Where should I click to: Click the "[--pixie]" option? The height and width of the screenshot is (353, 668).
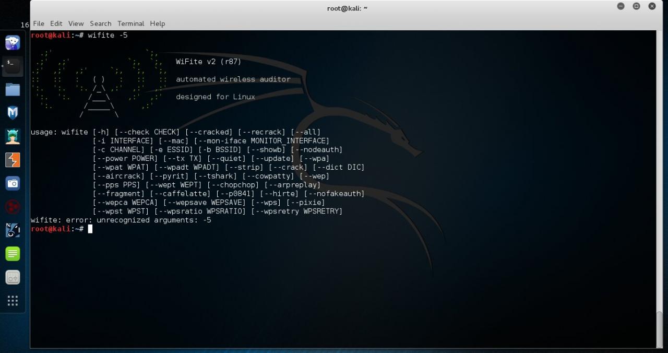click(306, 203)
